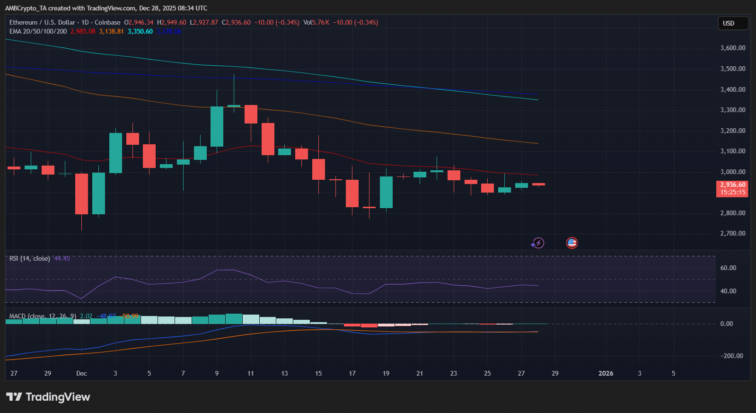Click the 11 date label on the time axis
The image size is (756, 413).
251,373
